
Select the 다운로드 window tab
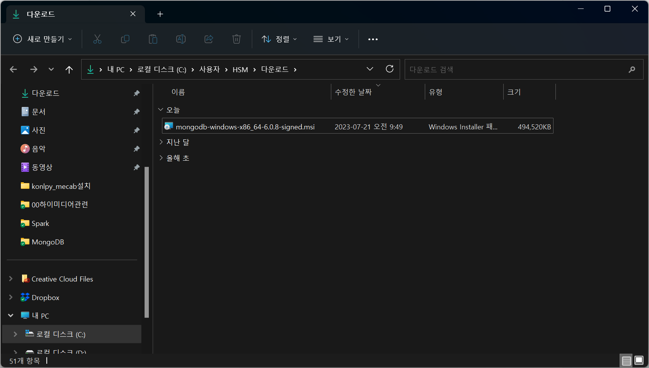[75, 14]
